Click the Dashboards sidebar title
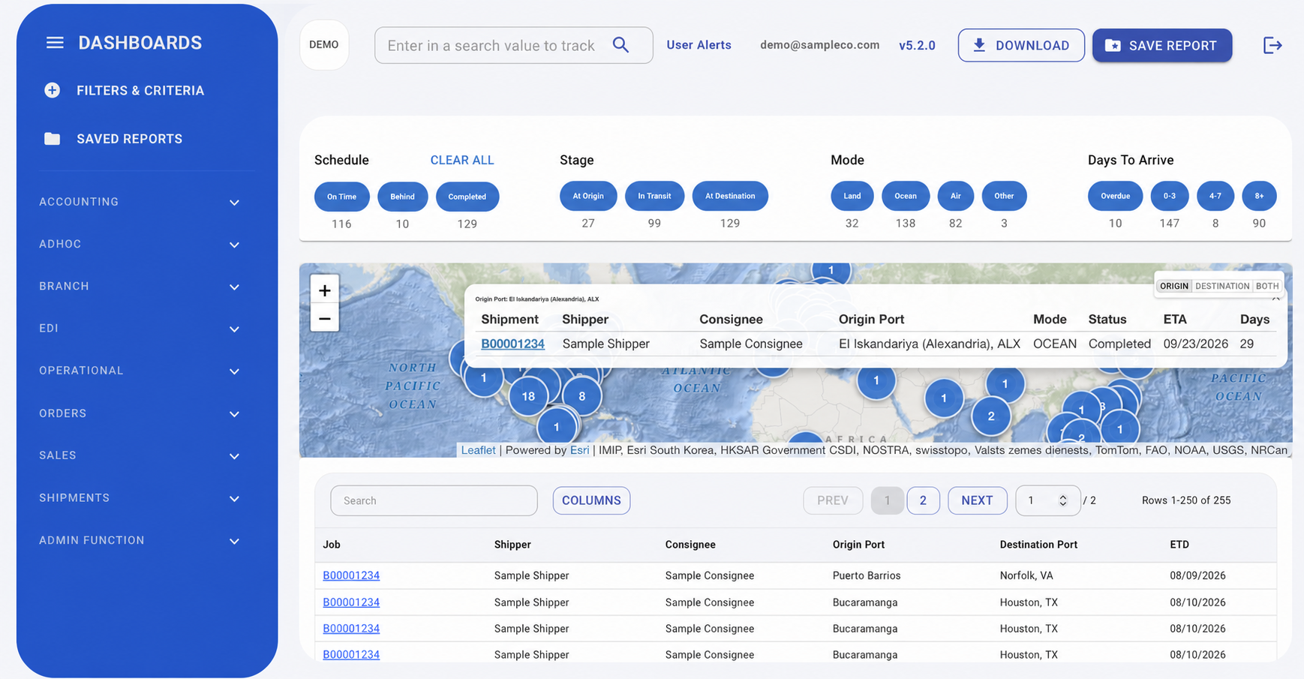 click(x=140, y=43)
